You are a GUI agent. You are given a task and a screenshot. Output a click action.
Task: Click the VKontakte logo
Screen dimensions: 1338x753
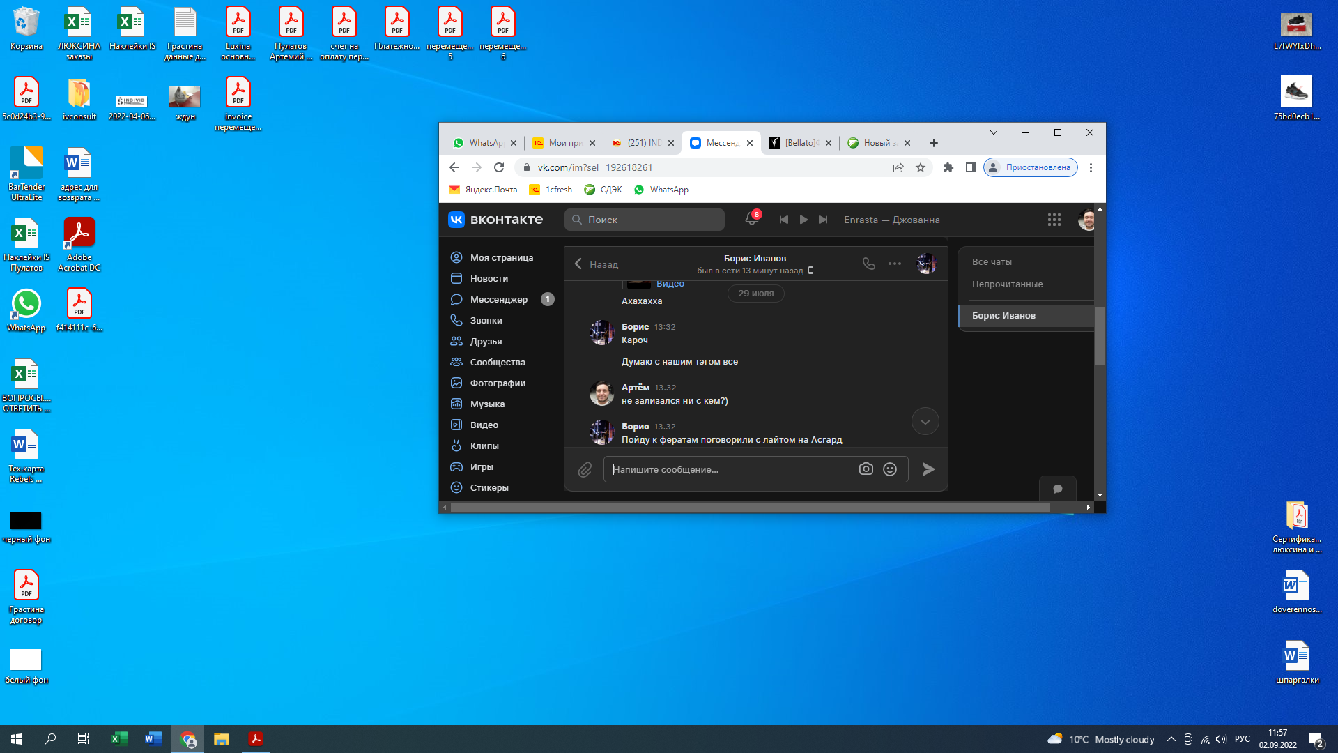[495, 220]
